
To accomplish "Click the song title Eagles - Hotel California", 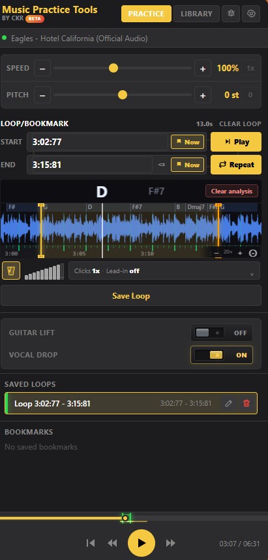I will (x=79, y=38).
